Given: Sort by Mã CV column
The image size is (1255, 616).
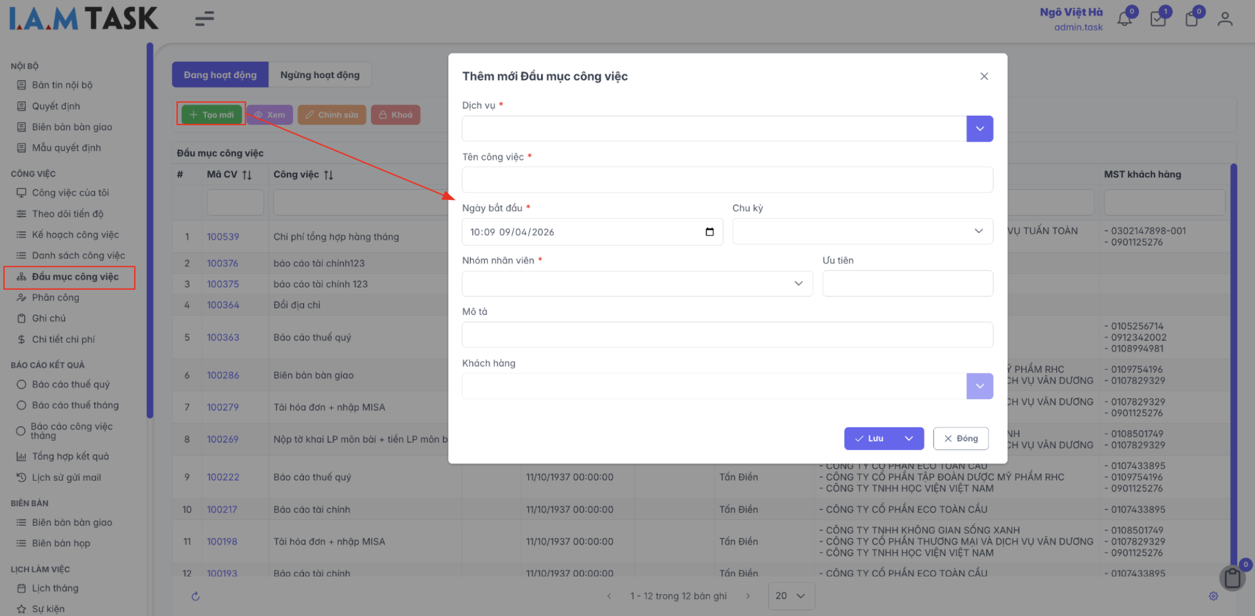Looking at the screenshot, I should [x=247, y=175].
